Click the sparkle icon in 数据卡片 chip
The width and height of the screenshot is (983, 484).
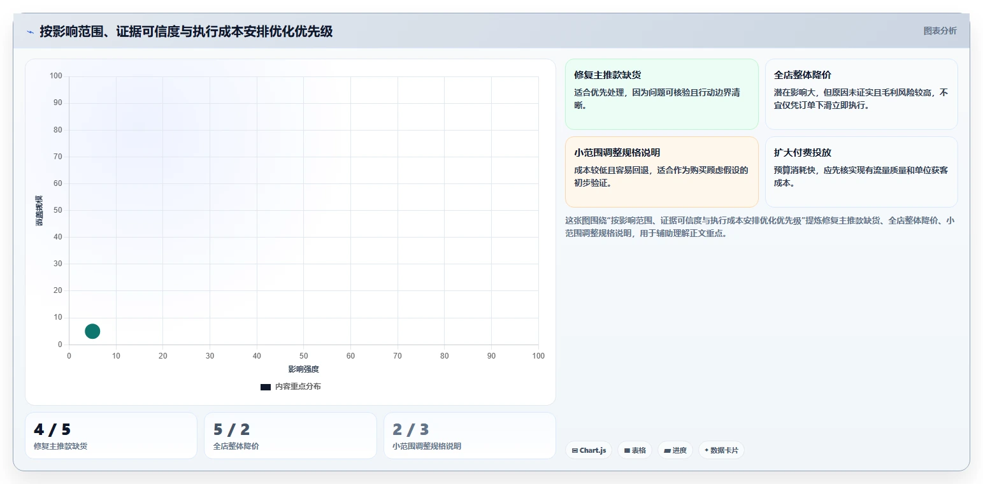tap(707, 450)
